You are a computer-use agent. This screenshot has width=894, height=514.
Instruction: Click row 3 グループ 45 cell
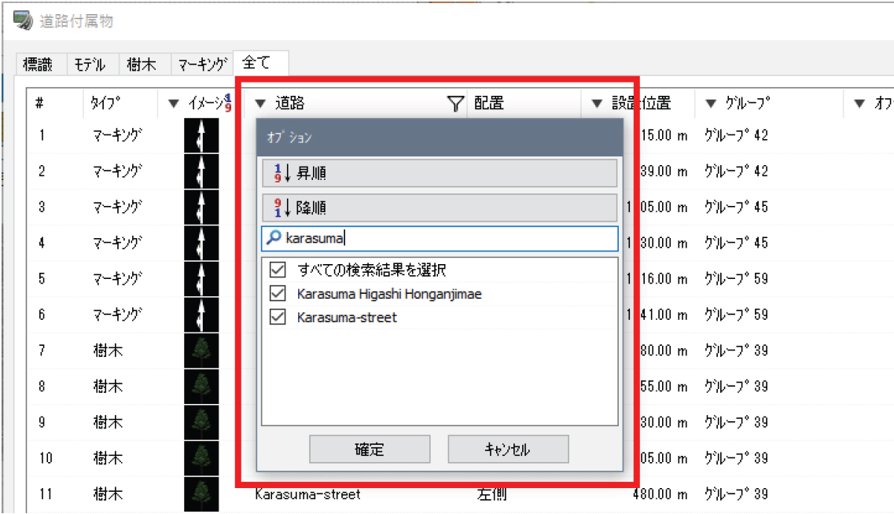pos(737,207)
